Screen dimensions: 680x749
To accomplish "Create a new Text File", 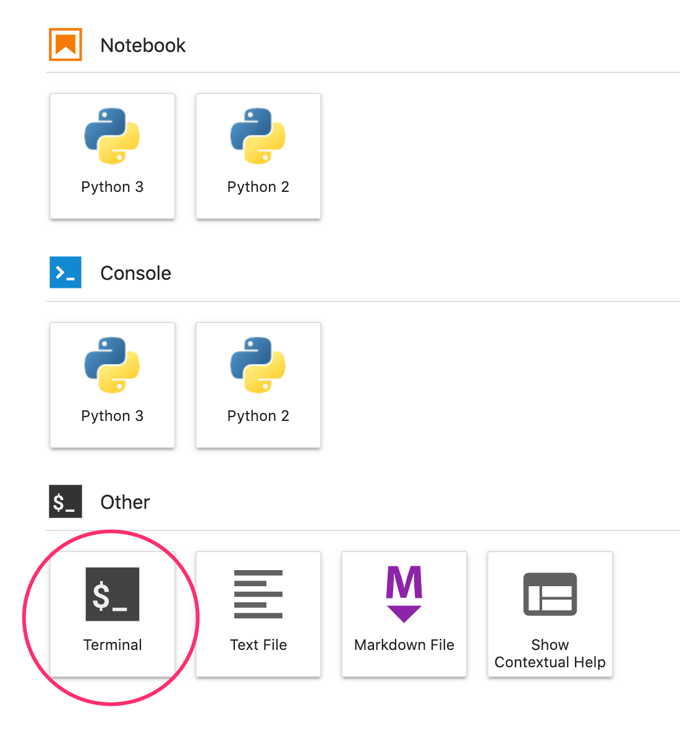I will click(x=258, y=614).
